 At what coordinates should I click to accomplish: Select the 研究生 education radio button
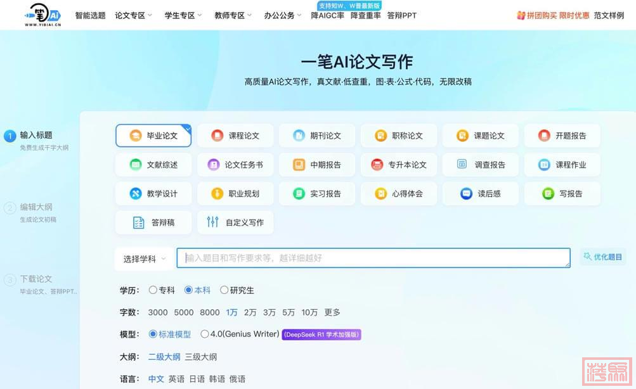(224, 290)
